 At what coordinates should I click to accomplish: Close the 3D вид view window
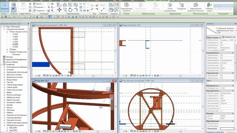114,81
